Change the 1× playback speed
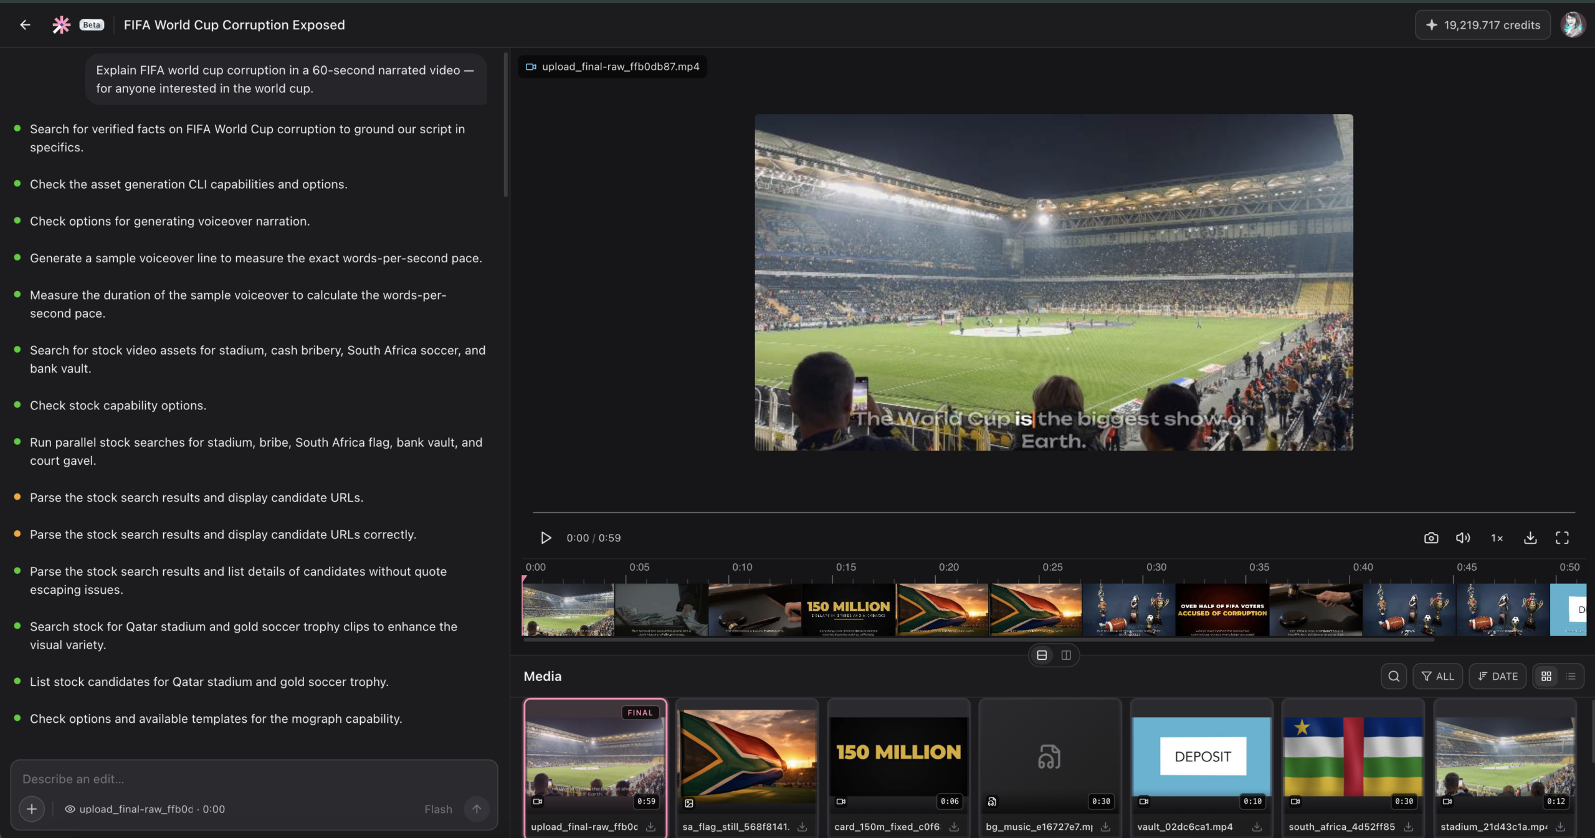1595x838 pixels. (x=1497, y=538)
